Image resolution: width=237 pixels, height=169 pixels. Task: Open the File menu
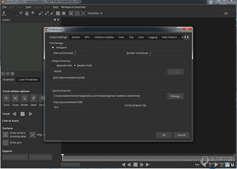pyautogui.click(x=4, y=7)
